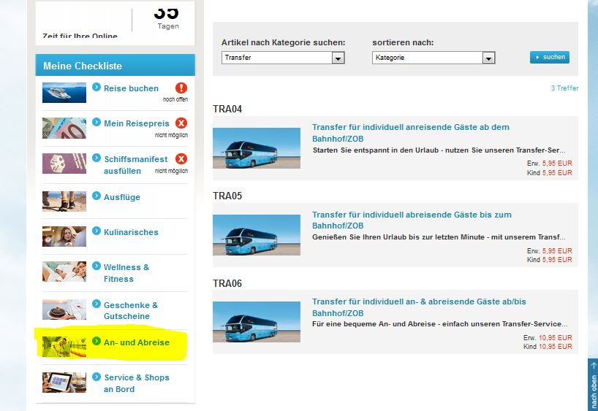Click the 'nach oben' back-to-top button
This screenshot has width=598, height=411.
(592, 385)
